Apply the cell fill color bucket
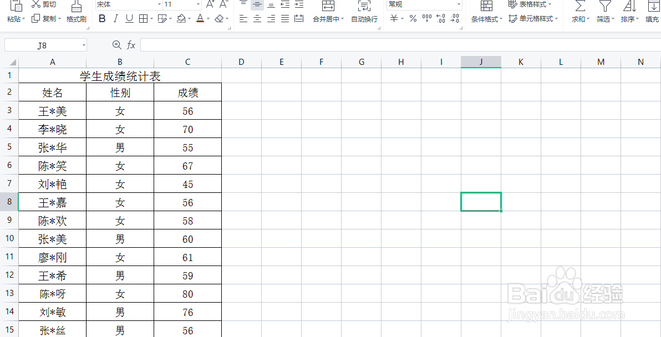This screenshot has height=337, width=661. 181,18
